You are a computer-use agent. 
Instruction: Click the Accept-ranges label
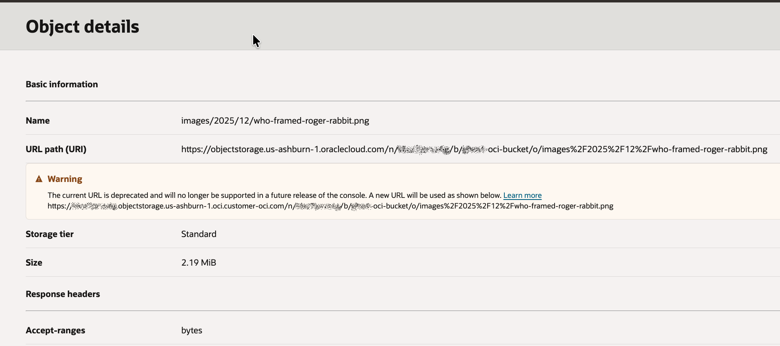[x=56, y=330]
